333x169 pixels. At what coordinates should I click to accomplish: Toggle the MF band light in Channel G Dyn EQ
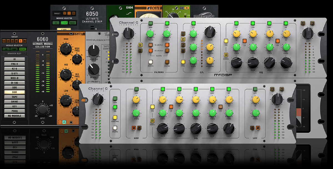pos(196,89)
